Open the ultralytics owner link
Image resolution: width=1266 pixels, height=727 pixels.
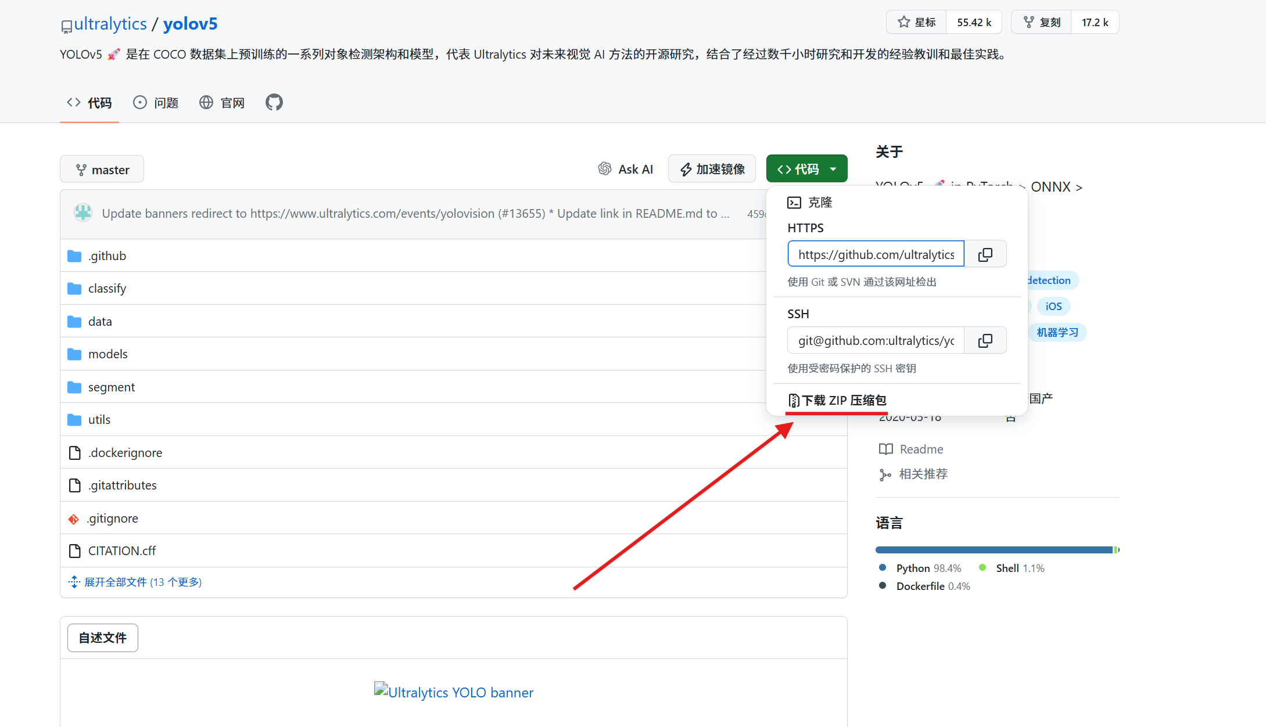[x=110, y=24]
